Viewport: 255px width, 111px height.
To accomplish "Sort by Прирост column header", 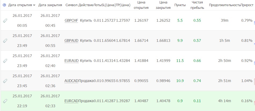I will [x=247, y=5].
